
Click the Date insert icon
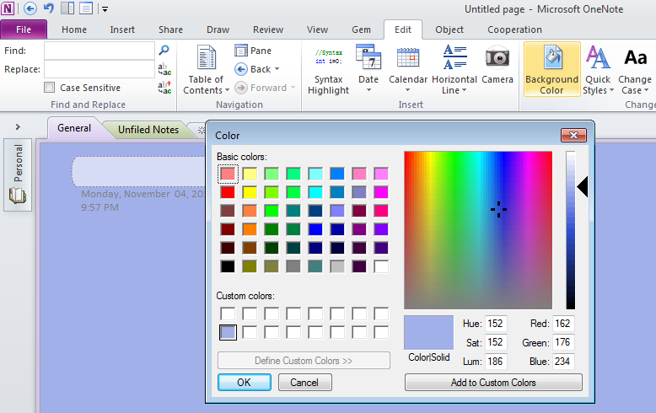click(x=368, y=56)
